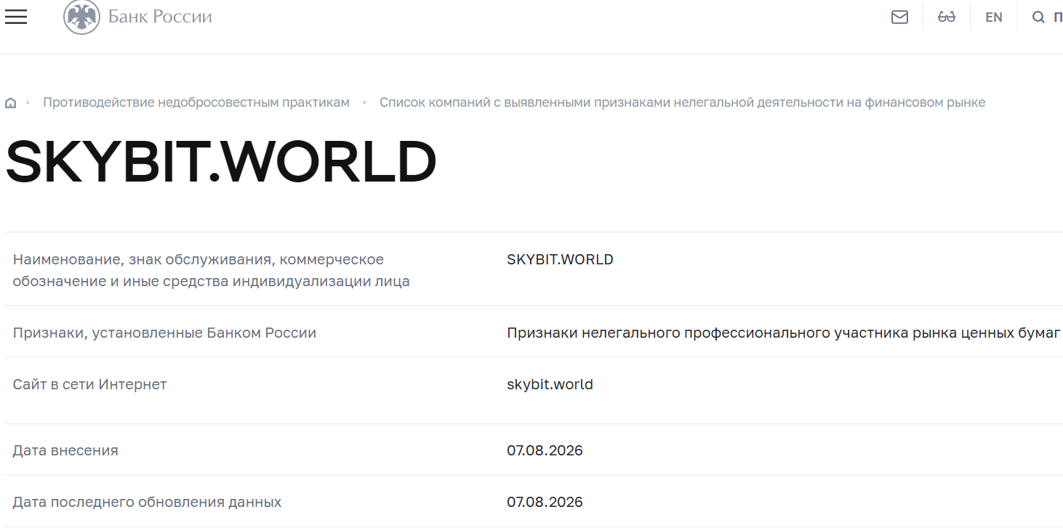
Task: Open search via magnifier icon
Action: [1038, 17]
